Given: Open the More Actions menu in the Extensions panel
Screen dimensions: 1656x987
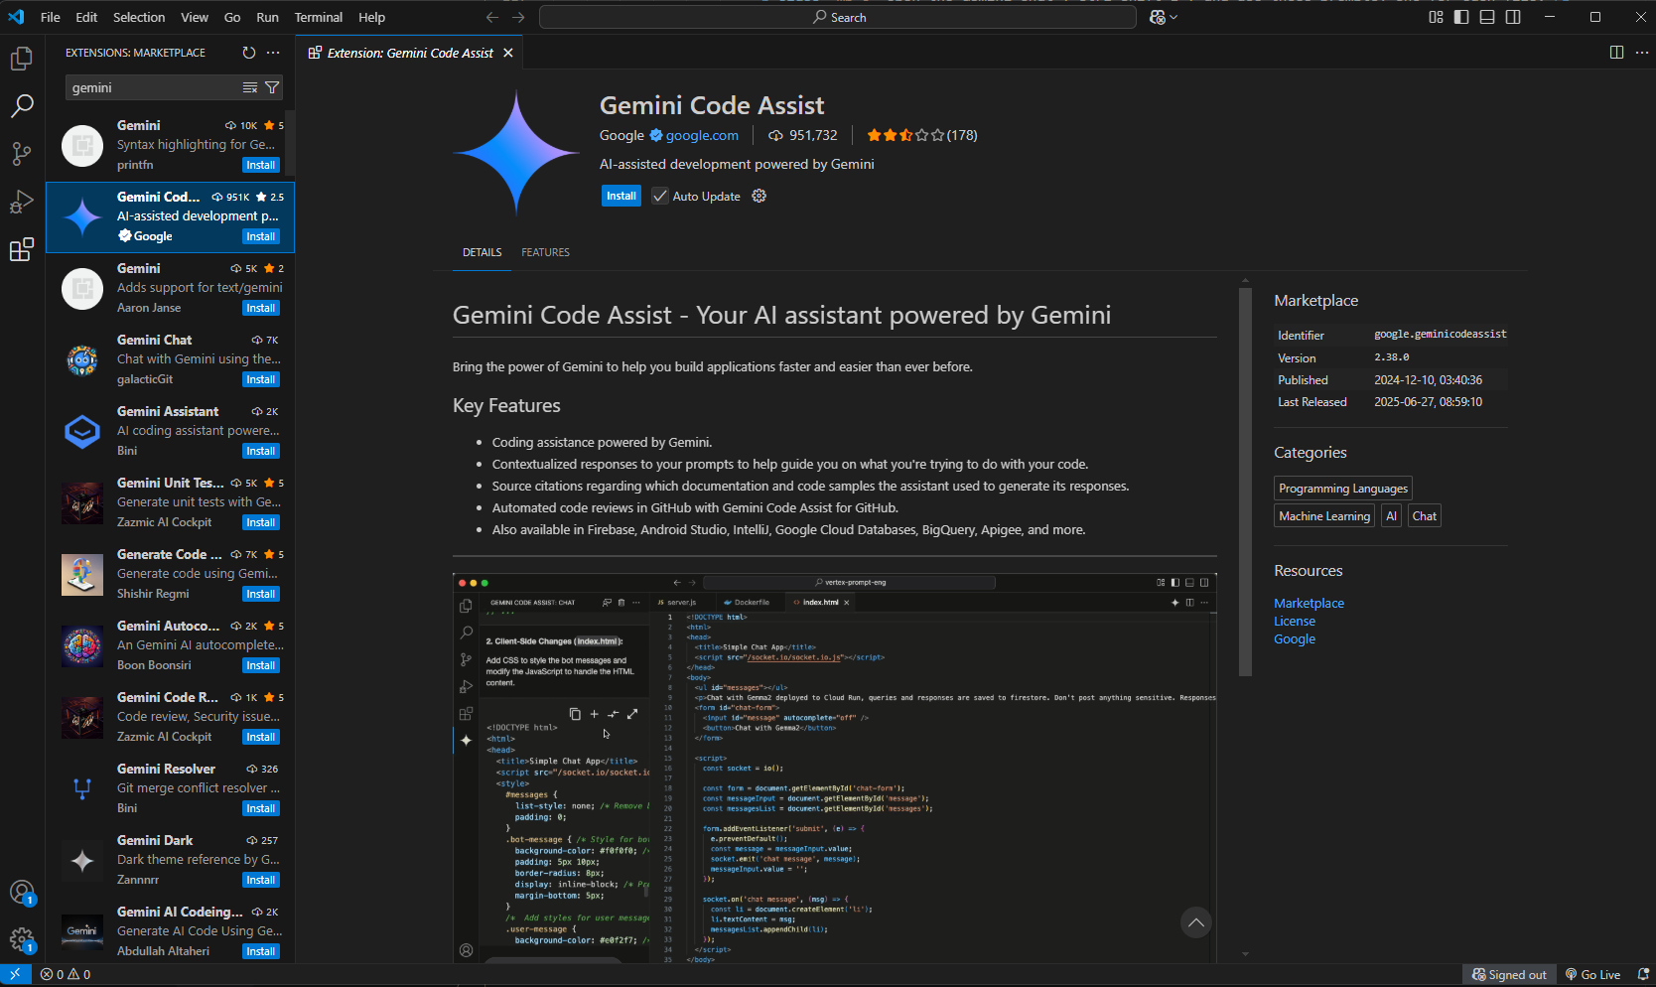Looking at the screenshot, I should (273, 53).
